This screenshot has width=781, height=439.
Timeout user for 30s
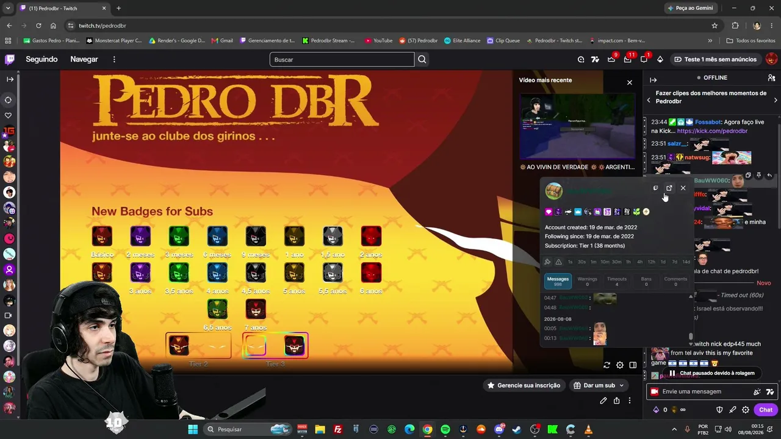(x=581, y=262)
